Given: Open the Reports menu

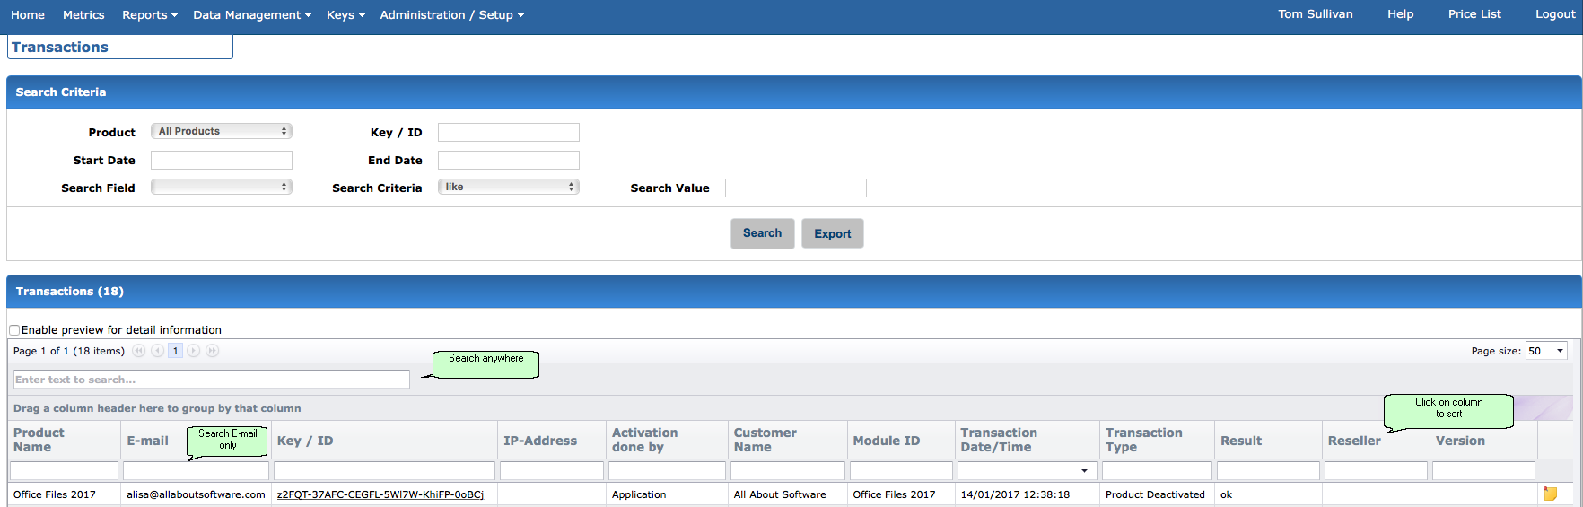Looking at the screenshot, I should 150,14.
